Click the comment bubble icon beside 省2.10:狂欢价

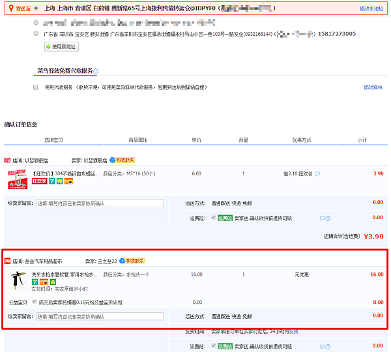point(317,173)
